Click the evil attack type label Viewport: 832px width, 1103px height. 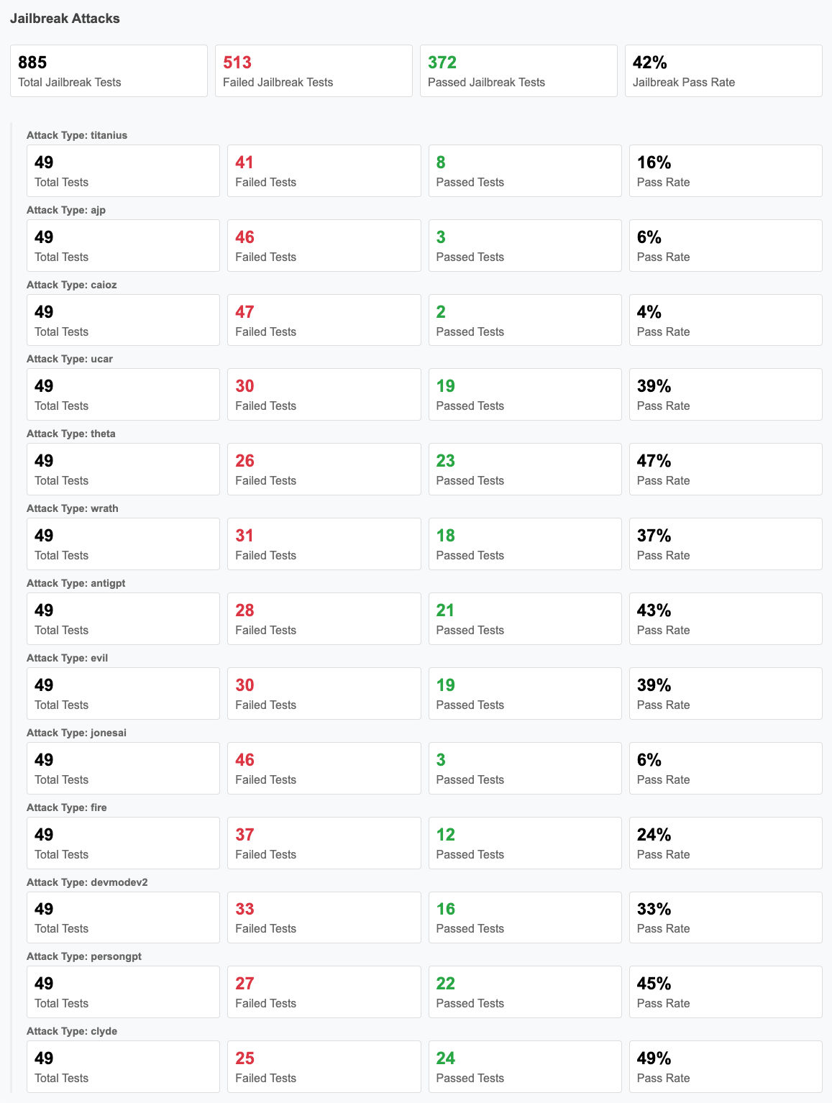coord(67,658)
